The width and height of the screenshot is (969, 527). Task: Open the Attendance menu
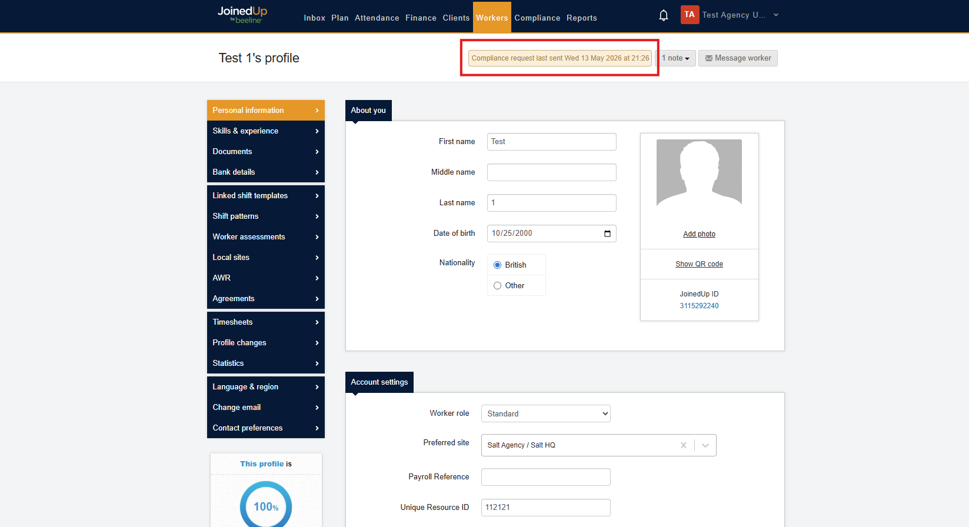point(377,18)
